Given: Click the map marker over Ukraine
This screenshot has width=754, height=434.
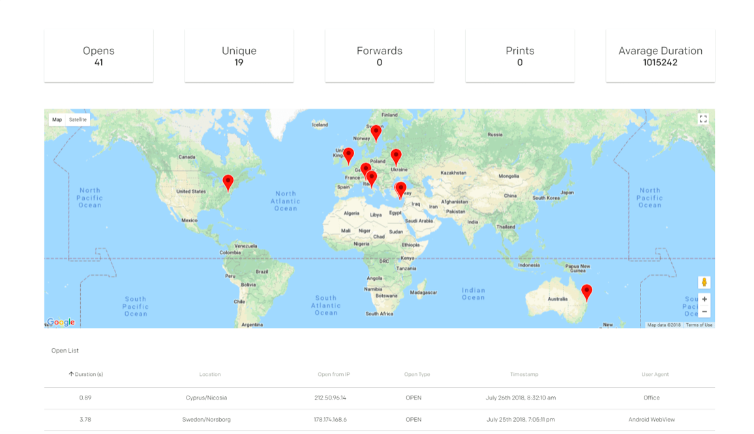Looking at the screenshot, I should coord(396,156).
